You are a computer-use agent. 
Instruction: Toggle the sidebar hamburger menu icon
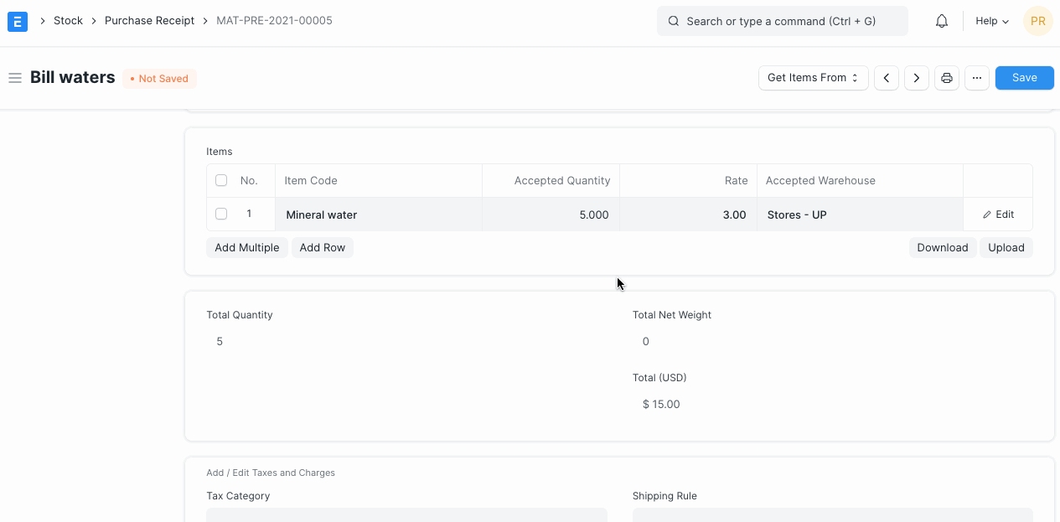15,78
